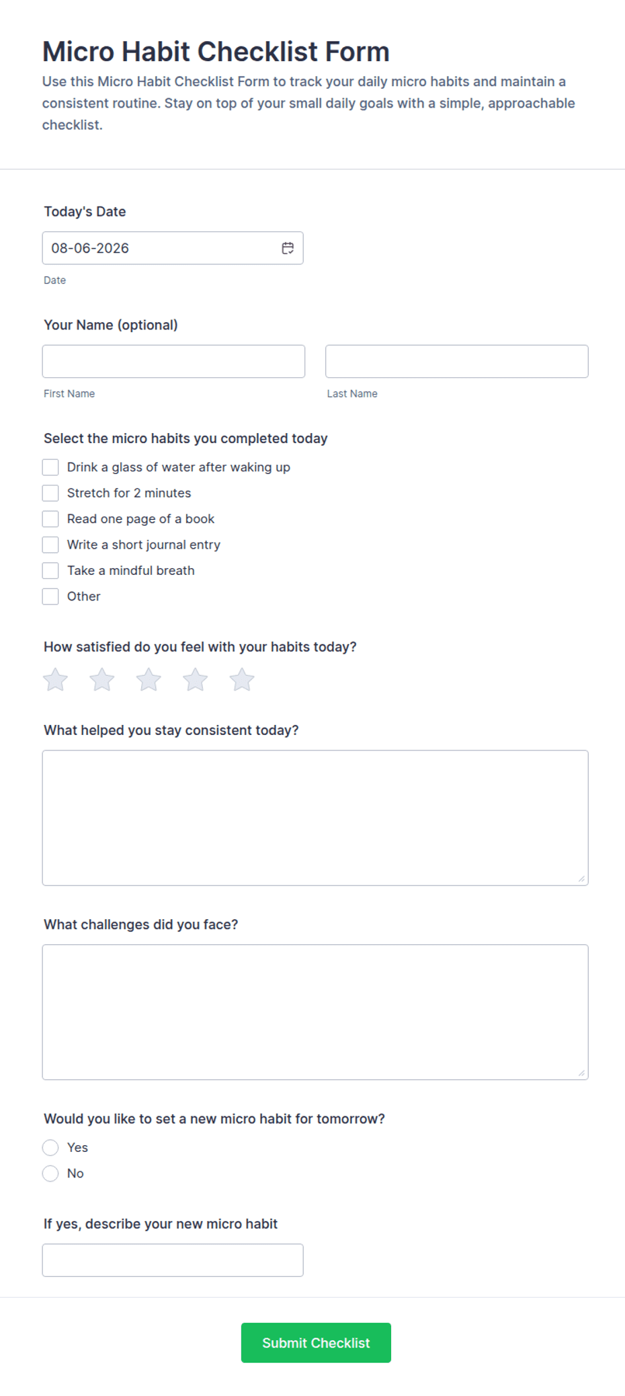Check 'Drink a glass of water after waking up'
Screen dimensions: 625x1396
[x=50, y=467]
